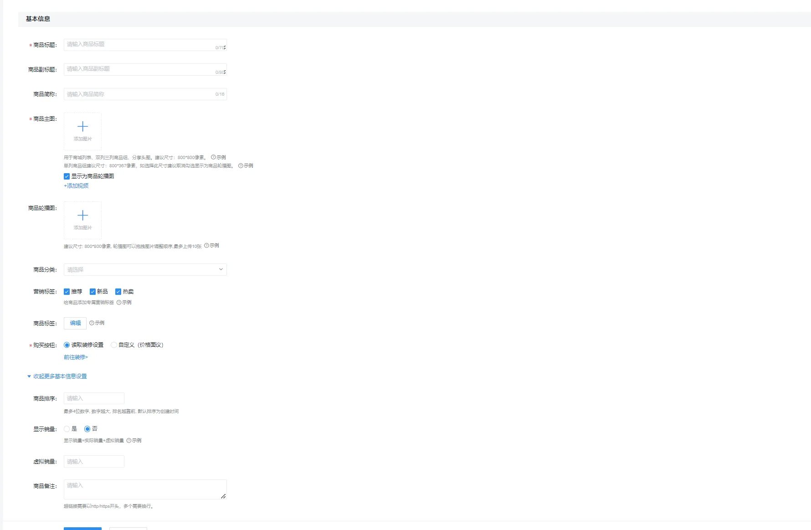Screen dimensions: 811x530
Task: Set 显示销量 to 是
Action: click(x=67, y=429)
